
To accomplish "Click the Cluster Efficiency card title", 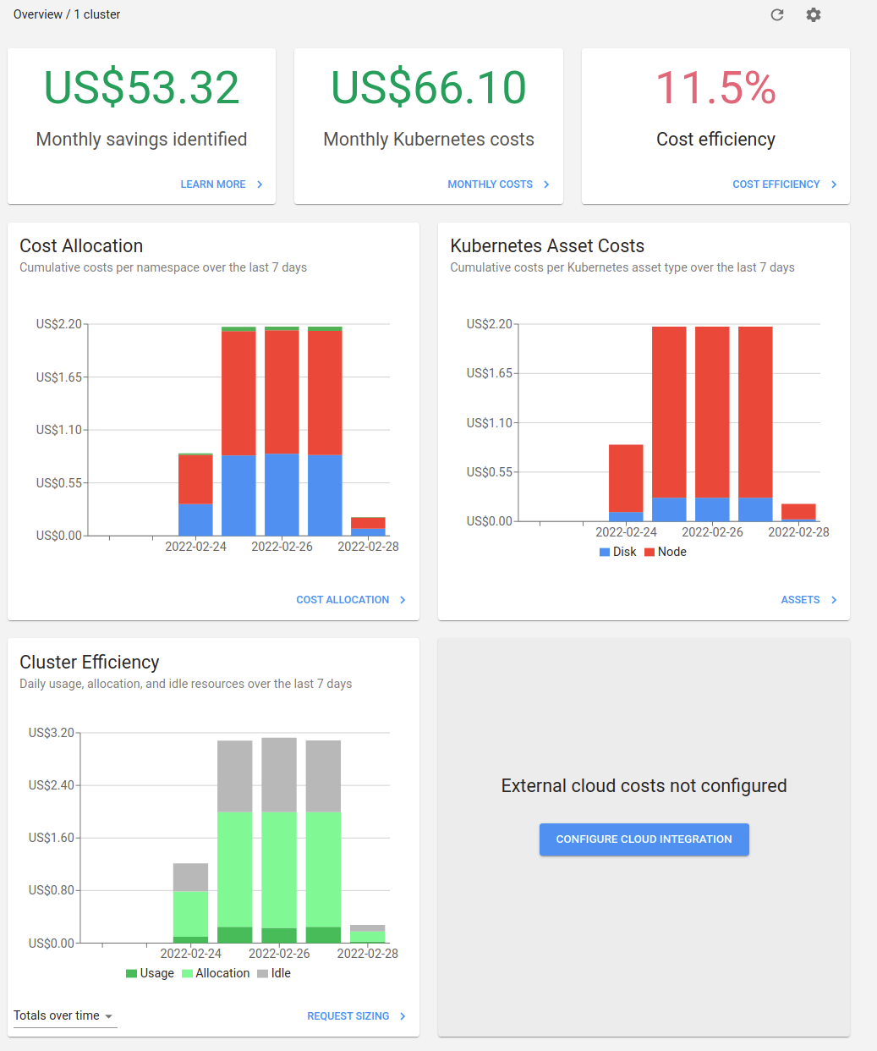I will pyautogui.click(x=90, y=663).
